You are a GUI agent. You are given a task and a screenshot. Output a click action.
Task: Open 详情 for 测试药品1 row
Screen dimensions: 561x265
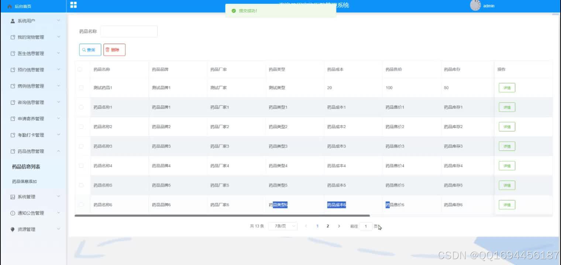[x=507, y=88]
